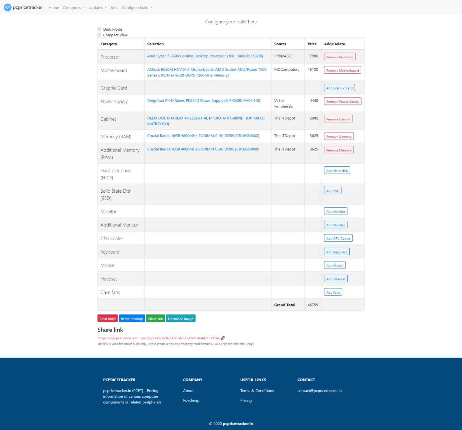Open Crucial Basics link in Additional Memory row

(x=203, y=149)
